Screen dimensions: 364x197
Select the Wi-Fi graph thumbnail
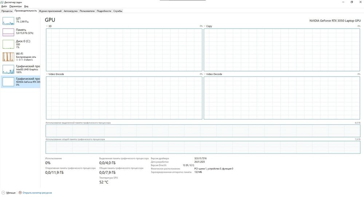click(8, 57)
